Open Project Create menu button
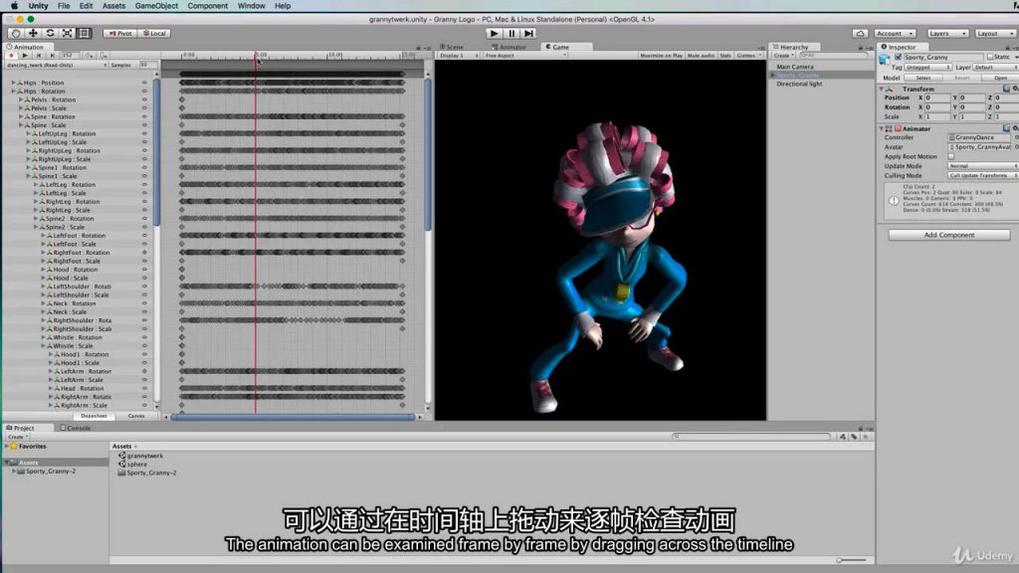 (18, 438)
